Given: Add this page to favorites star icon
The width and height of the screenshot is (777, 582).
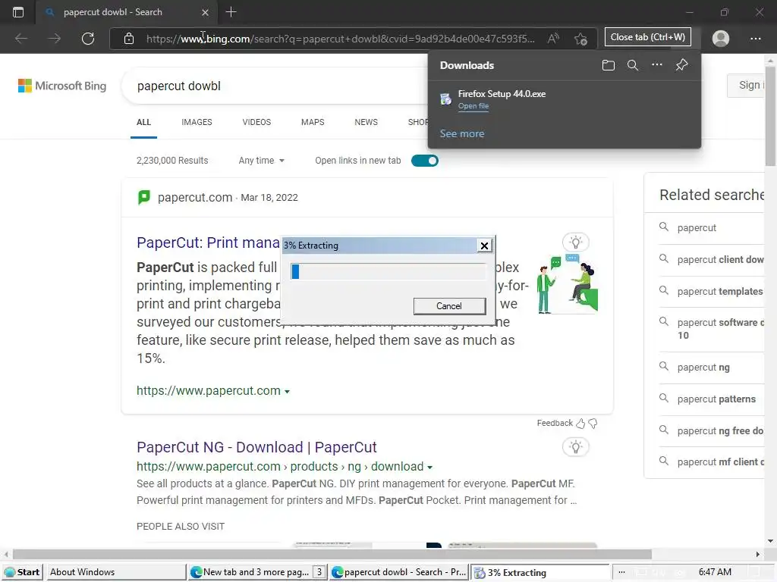Looking at the screenshot, I should 580,39.
